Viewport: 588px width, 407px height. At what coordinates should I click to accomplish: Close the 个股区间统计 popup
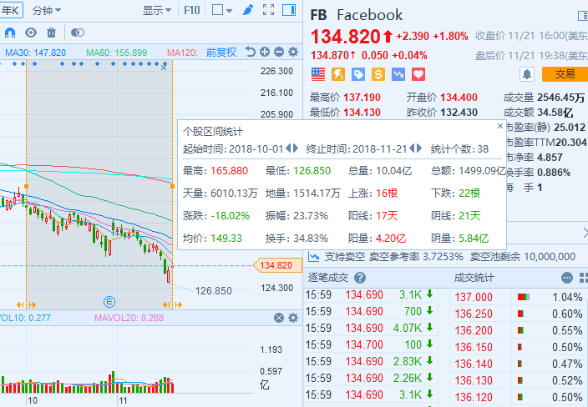tap(499, 126)
